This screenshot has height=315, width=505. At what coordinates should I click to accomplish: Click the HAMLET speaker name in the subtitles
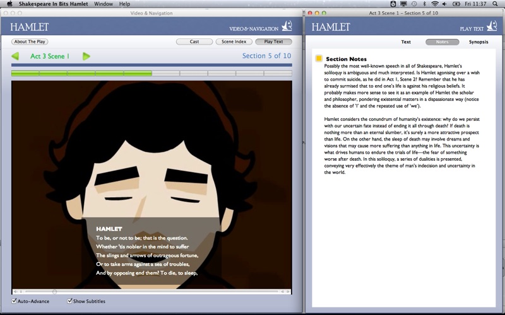pyautogui.click(x=109, y=229)
